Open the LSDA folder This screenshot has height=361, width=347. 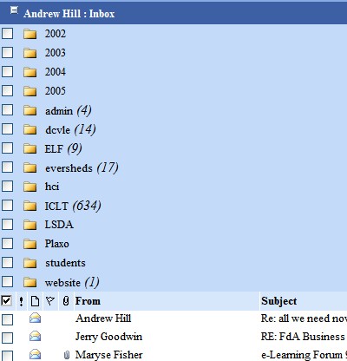59,225
